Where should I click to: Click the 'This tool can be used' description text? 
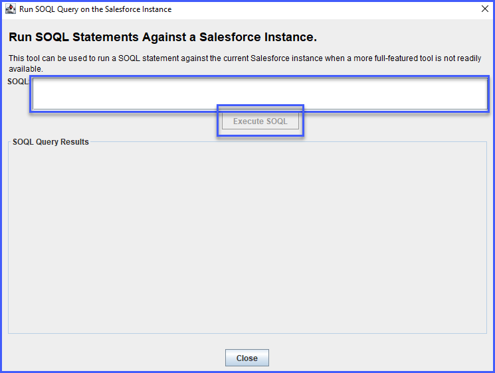click(245, 63)
